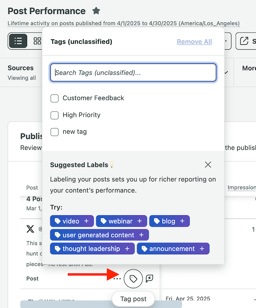Click the Remove All link
This screenshot has width=256, height=308.
[x=194, y=41]
